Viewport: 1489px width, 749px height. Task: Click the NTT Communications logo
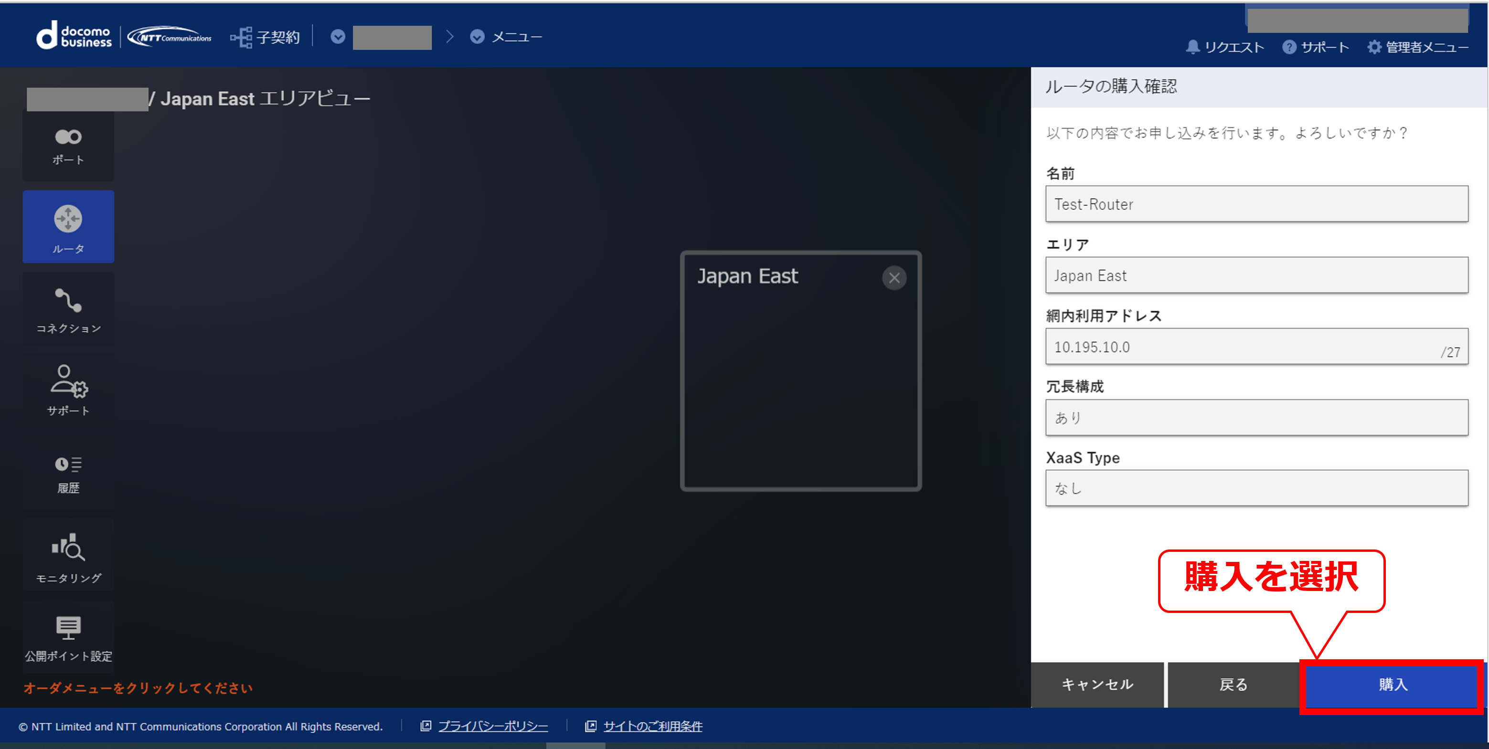tap(170, 37)
